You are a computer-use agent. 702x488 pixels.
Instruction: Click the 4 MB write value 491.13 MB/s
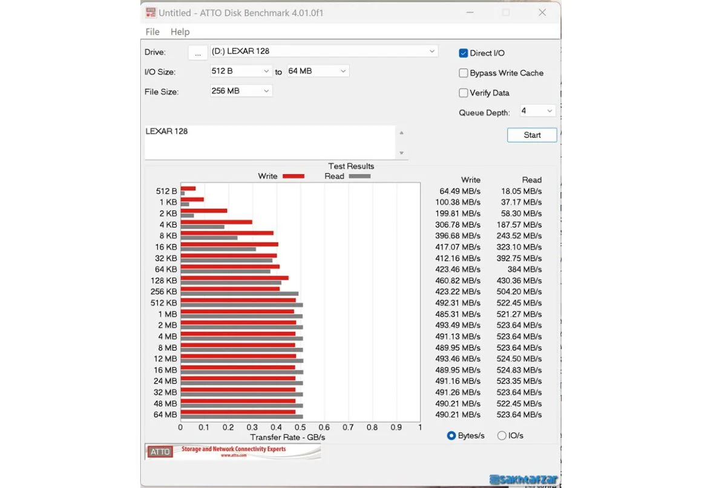click(x=458, y=337)
